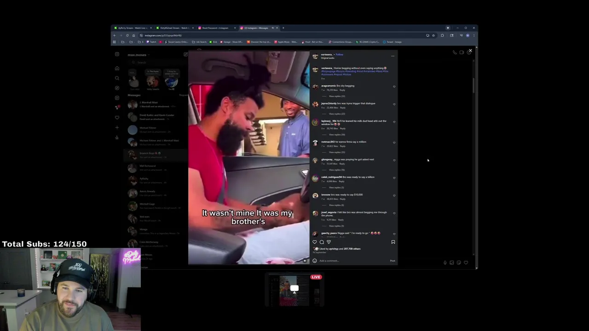Open the 207,708 others likes list
The height and width of the screenshot is (331, 589).
[352, 249]
